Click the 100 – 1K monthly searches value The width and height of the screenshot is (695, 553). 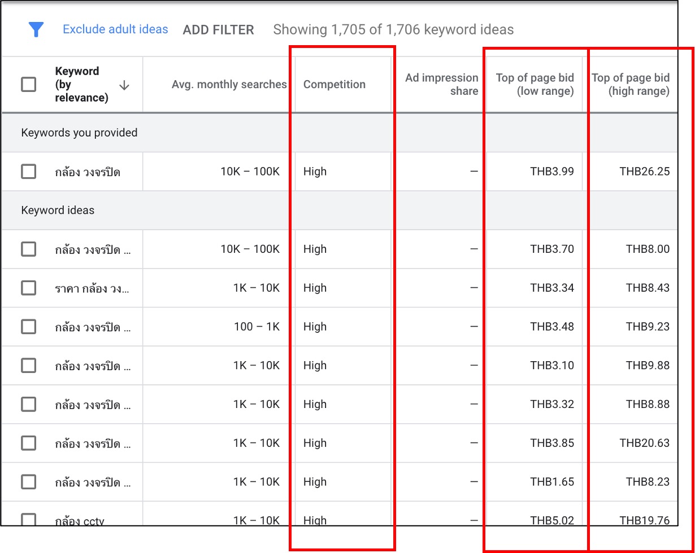click(x=257, y=327)
